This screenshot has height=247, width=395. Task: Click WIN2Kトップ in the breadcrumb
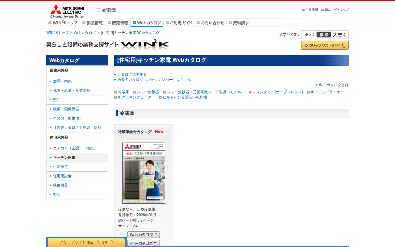[58, 33]
